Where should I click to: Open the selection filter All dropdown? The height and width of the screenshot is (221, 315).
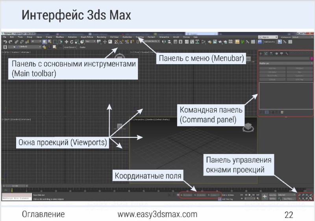pyautogui.click(x=36, y=41)
